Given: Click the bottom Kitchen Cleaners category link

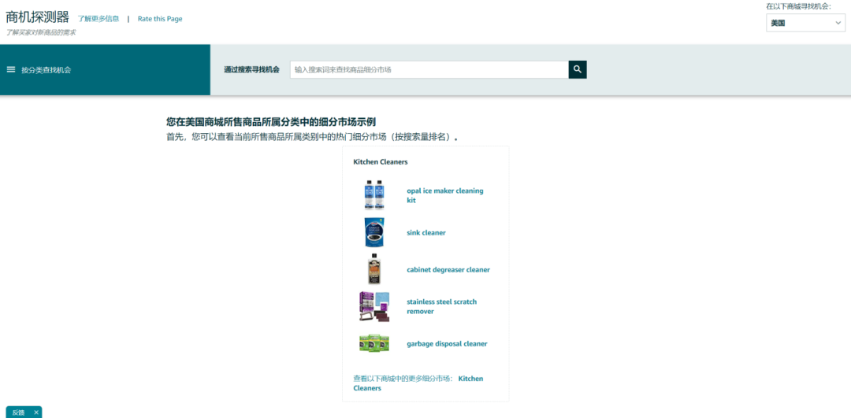Looking at the screenshot, I should coord(470,379).
